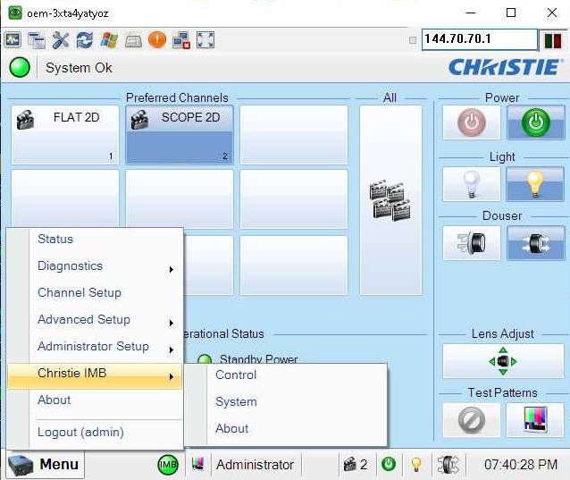Toggle the checkbox beside the IP address
Image resolution: width=570 pixels, height=480 pixels.
(413, 40)
